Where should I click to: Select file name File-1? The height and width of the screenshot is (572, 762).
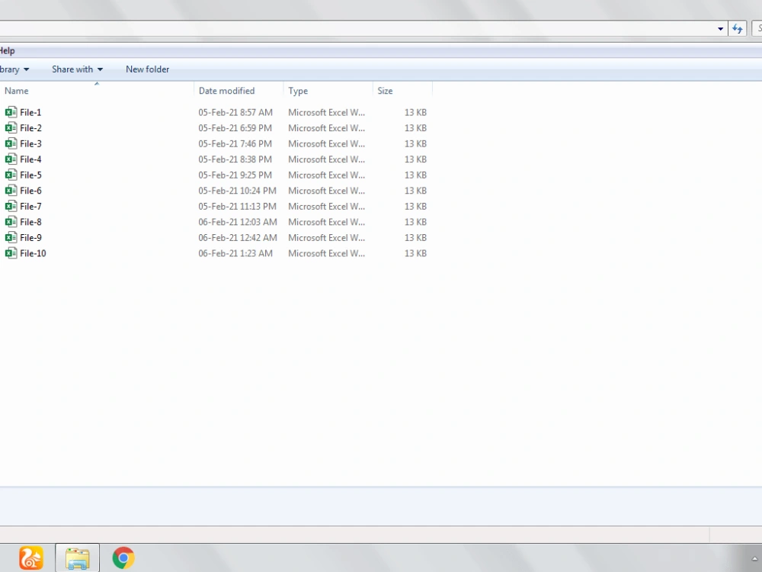click(30, 112)
